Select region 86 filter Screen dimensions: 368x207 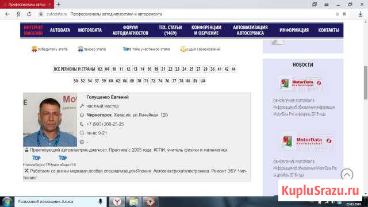[x=188, y=80]
